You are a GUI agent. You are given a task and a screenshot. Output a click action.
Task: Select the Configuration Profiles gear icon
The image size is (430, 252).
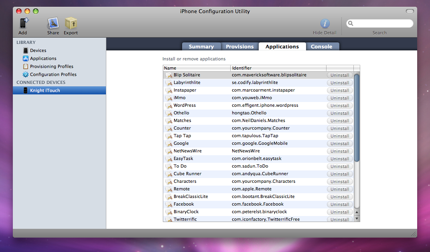26,74
